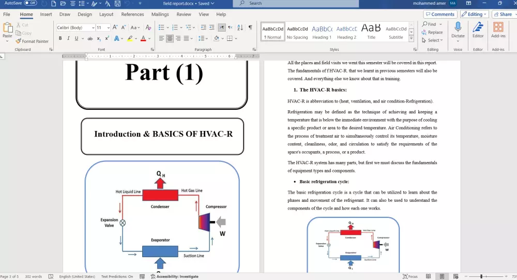This screenshot has width=517, height=280.
Task: Click the Shading paint bucket icon
Action: [x=216, y=39]
